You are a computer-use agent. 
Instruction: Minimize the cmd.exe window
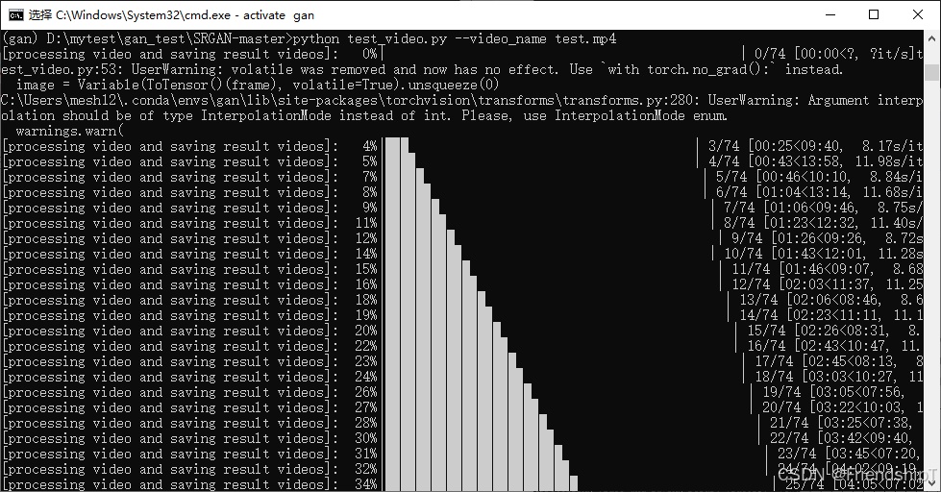830,15
